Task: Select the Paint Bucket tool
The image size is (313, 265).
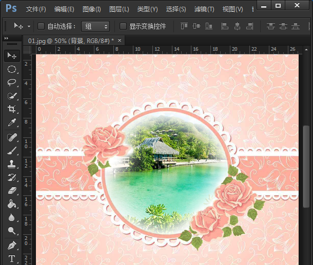Action: point(11,204)
